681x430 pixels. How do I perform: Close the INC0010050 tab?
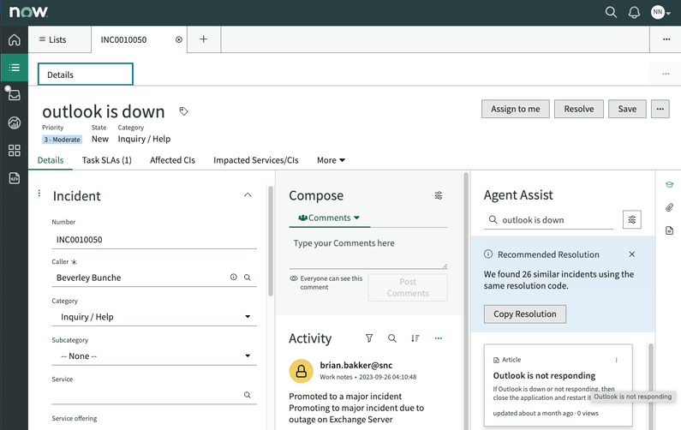click(178, 39)
